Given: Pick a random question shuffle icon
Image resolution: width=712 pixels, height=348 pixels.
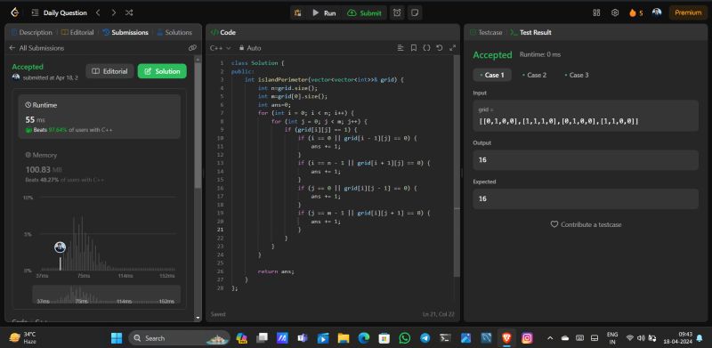Looking at the screenshot, I should tap(129, 12).
